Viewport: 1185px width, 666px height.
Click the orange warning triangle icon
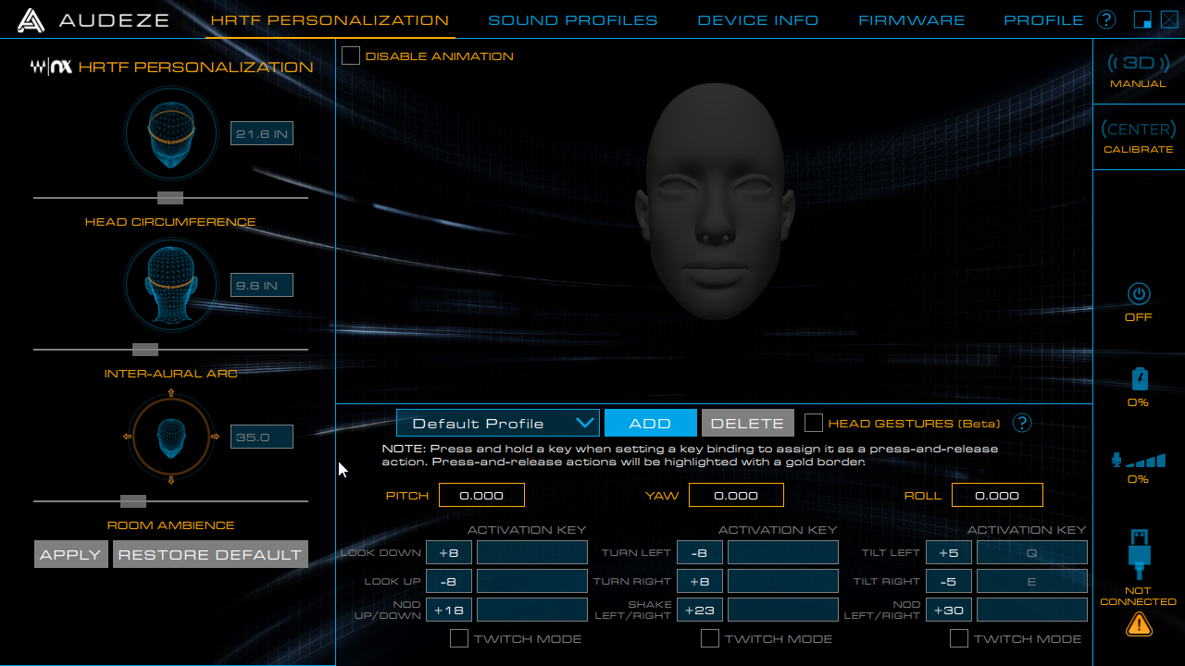point(1139,625)
